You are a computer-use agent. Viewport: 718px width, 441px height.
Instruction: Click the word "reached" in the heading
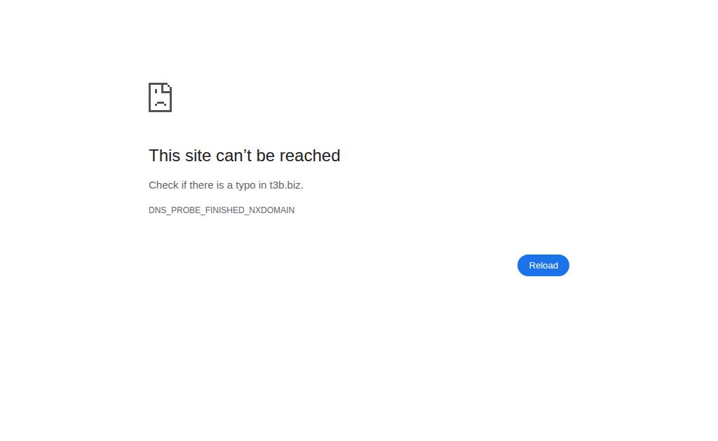click(x=309, y=156)
